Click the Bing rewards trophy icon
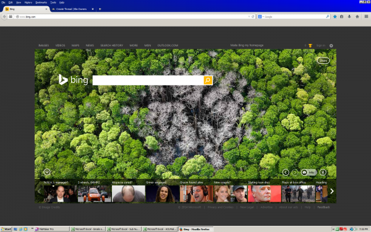The image size is (371, 232). [310, 45]
